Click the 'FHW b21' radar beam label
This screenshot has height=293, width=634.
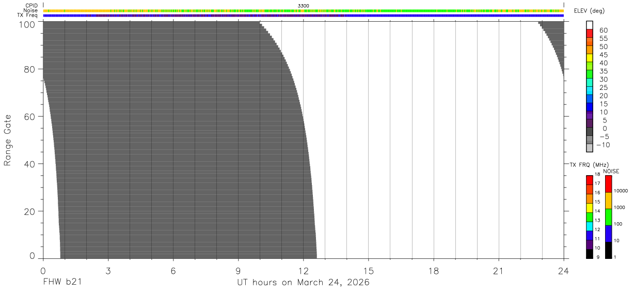(x=62, y=283)
